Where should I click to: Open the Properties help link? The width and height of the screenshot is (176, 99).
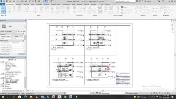pos(5,54)
